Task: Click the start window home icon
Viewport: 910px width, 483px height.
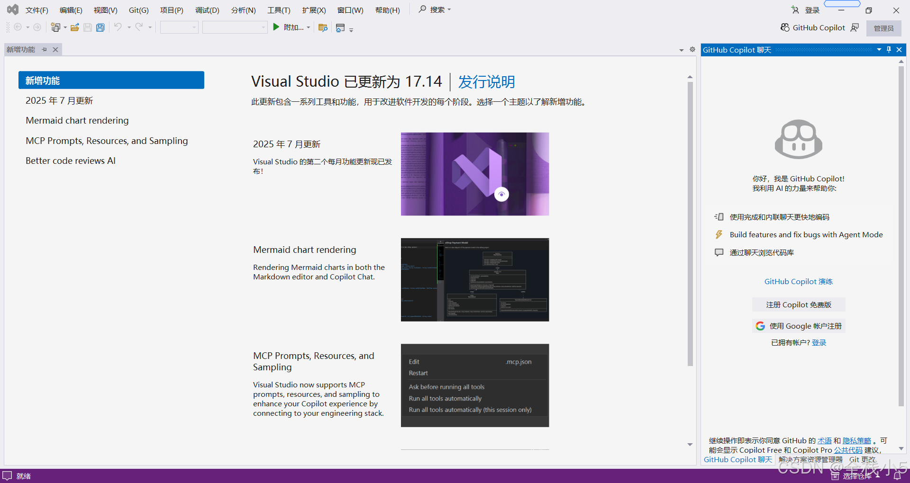Action: click(340, 28)
